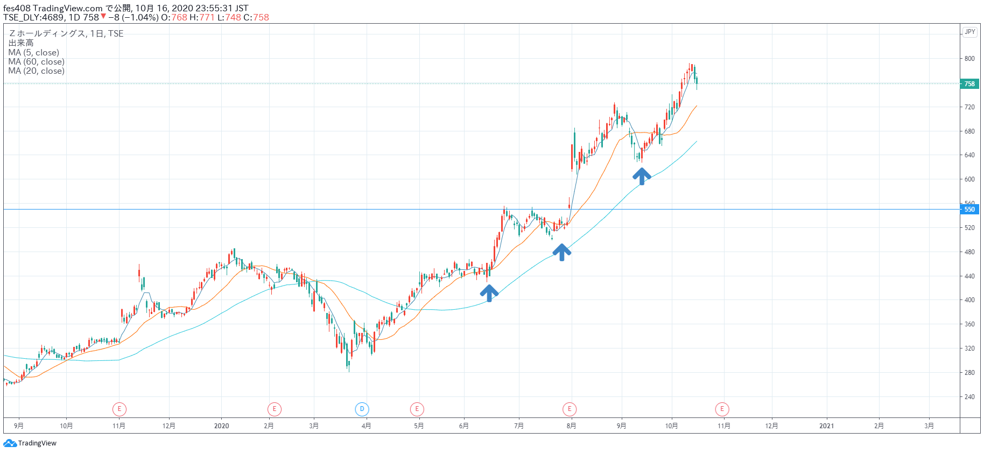Click the Zホールディングス symbol title in legend
The height and width of the screenshot is (453, 984).
[47, 33]
